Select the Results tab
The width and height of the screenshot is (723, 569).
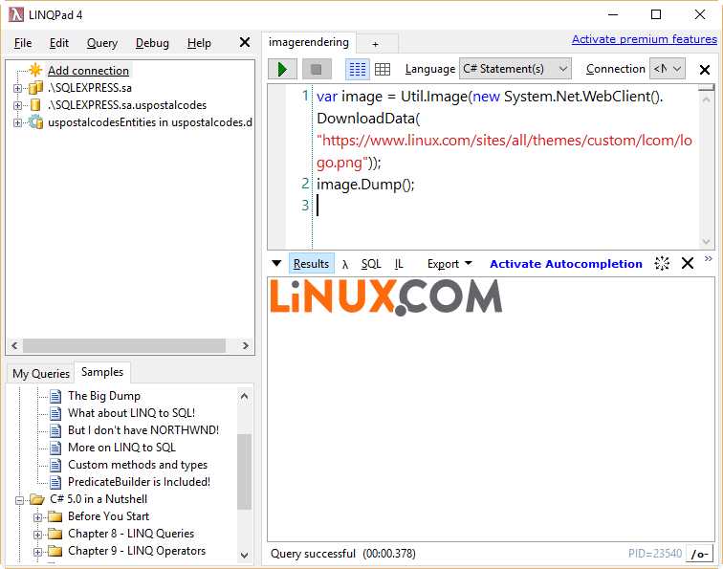[x=311, y=264]
